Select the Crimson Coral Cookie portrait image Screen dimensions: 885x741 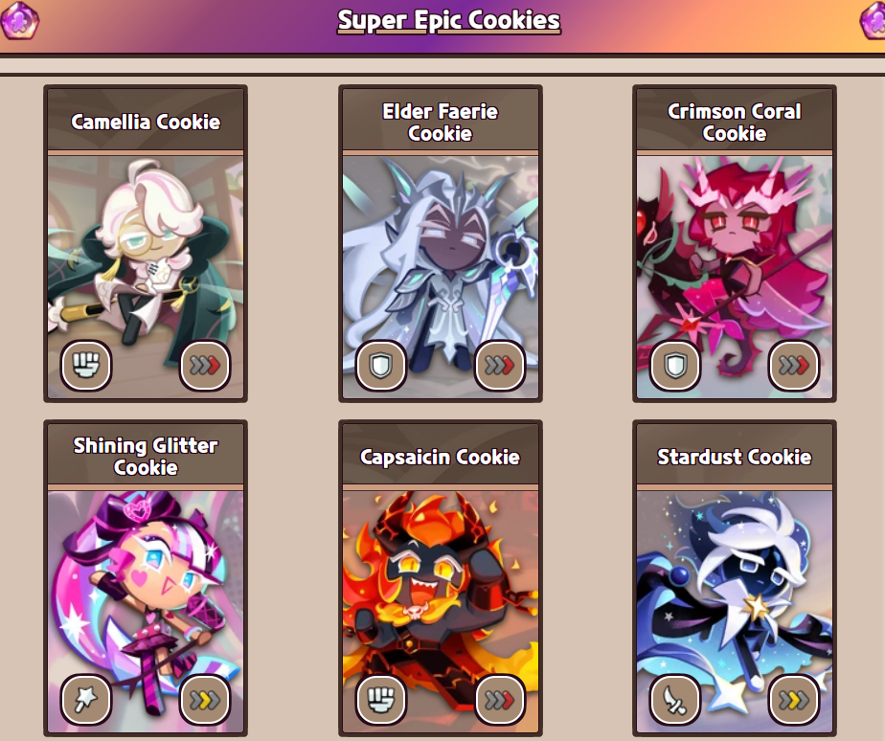(735, 277)
